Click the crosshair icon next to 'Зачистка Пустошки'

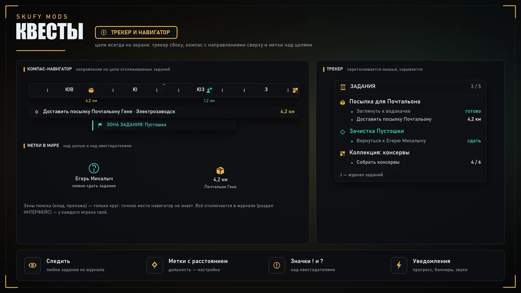pos(343,132)
